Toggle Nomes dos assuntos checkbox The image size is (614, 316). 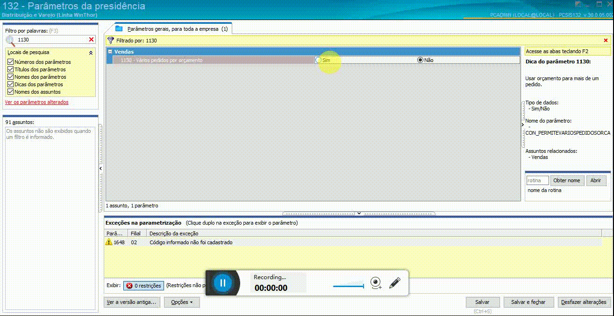point(10,92)
